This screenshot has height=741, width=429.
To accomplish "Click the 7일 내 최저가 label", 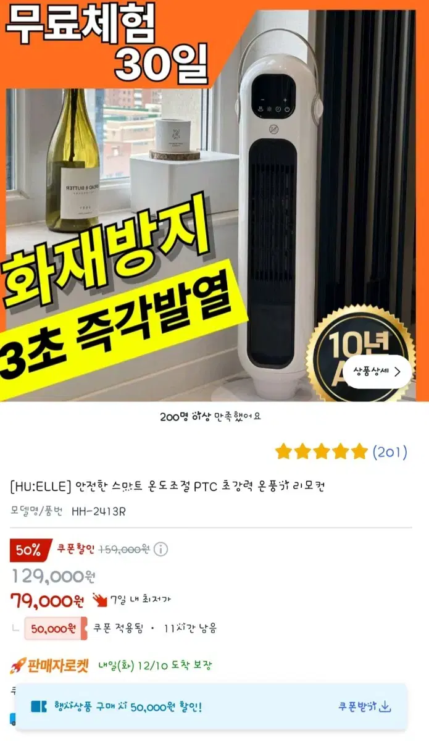I will click(140, 600).
